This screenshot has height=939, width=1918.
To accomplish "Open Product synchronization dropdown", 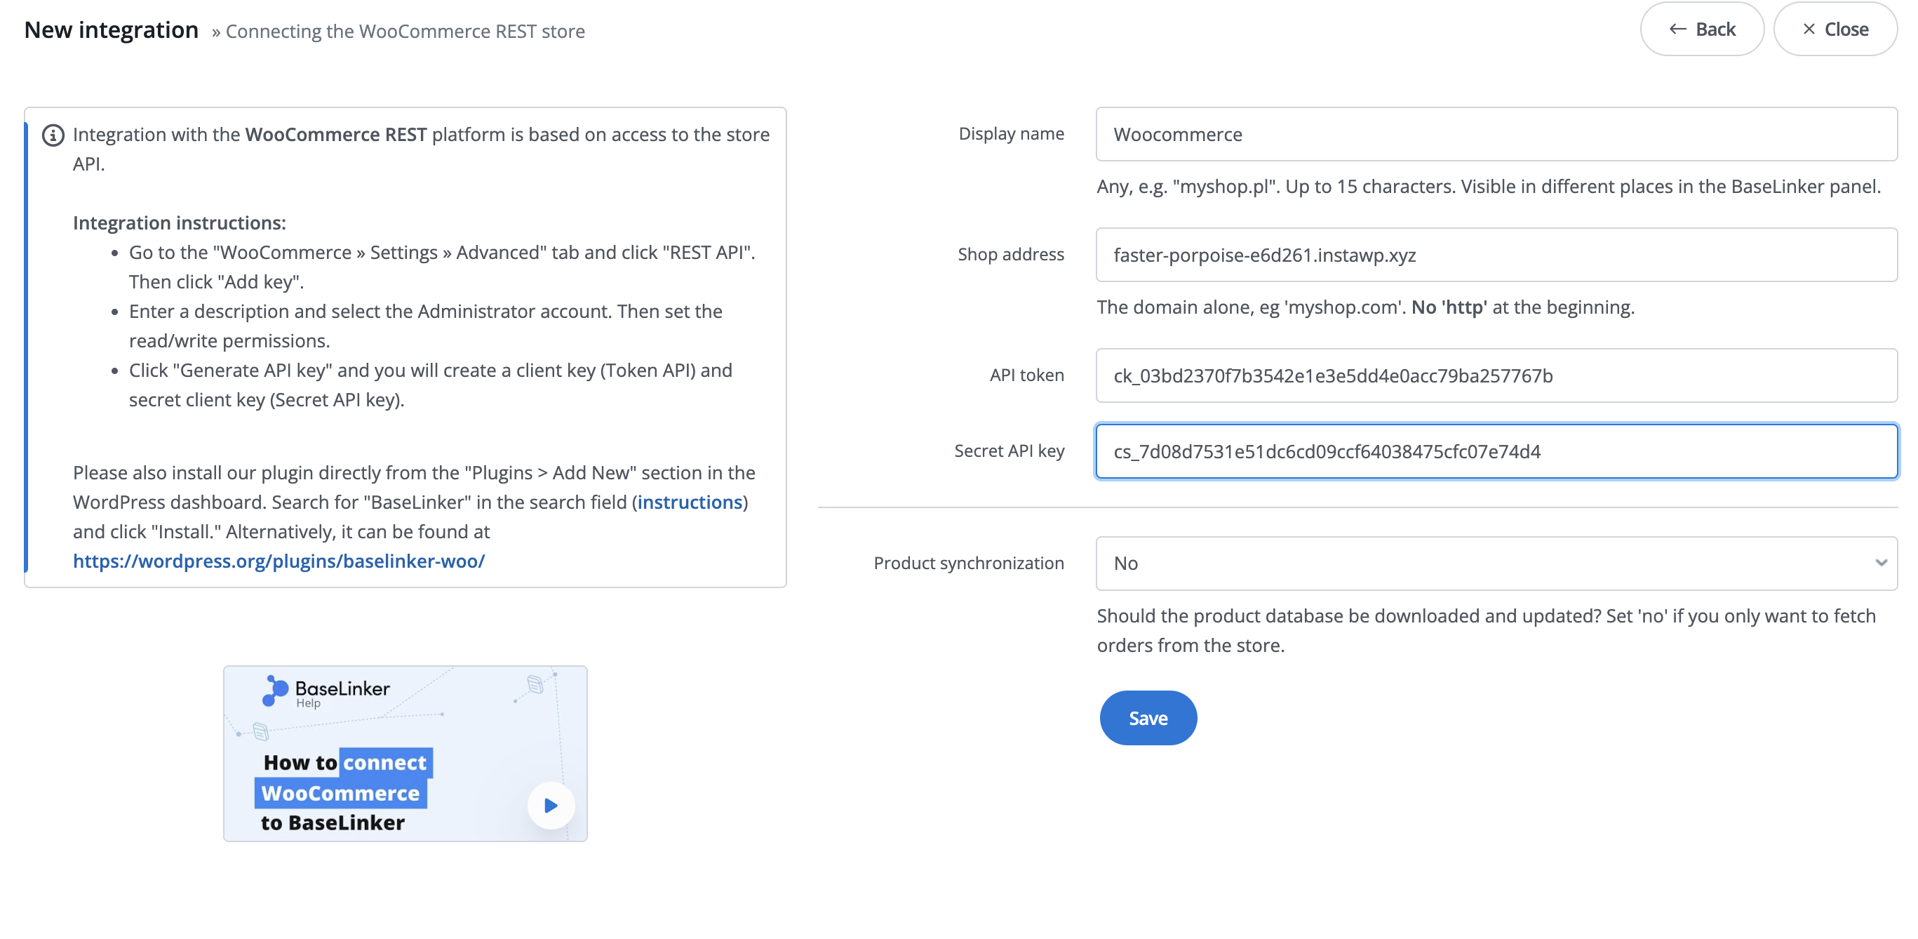I will [1495, 563].
